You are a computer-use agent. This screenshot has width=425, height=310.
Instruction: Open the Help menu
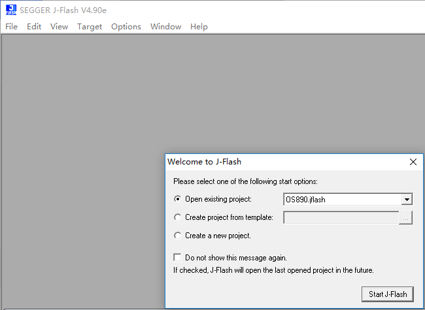(199, 27)
